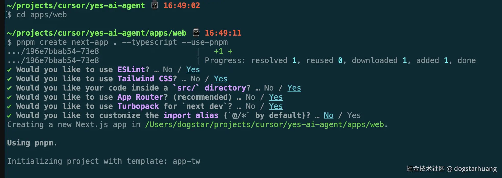Select the underlined No for import alias
Viewport: 502px width, 178px height.
(x=329, y=115)
